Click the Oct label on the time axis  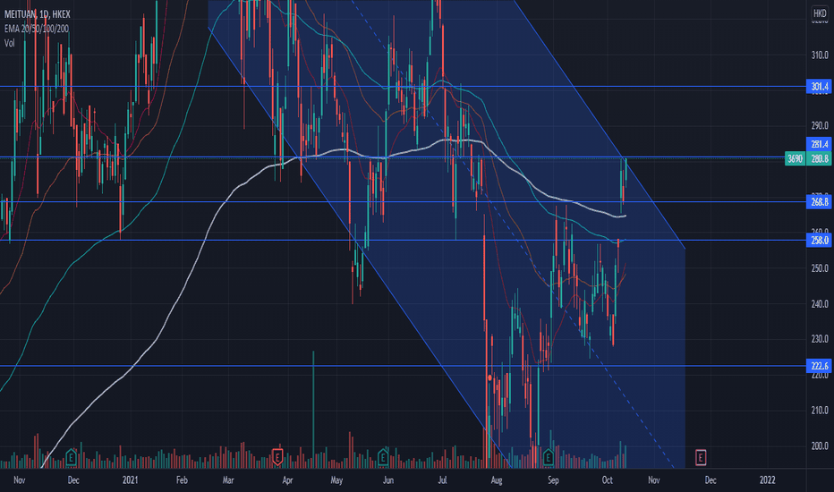[x=607, y=479]
